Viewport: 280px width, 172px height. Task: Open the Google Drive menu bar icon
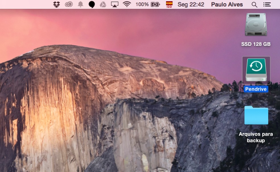pyautogui.click(x=103, y=5)
